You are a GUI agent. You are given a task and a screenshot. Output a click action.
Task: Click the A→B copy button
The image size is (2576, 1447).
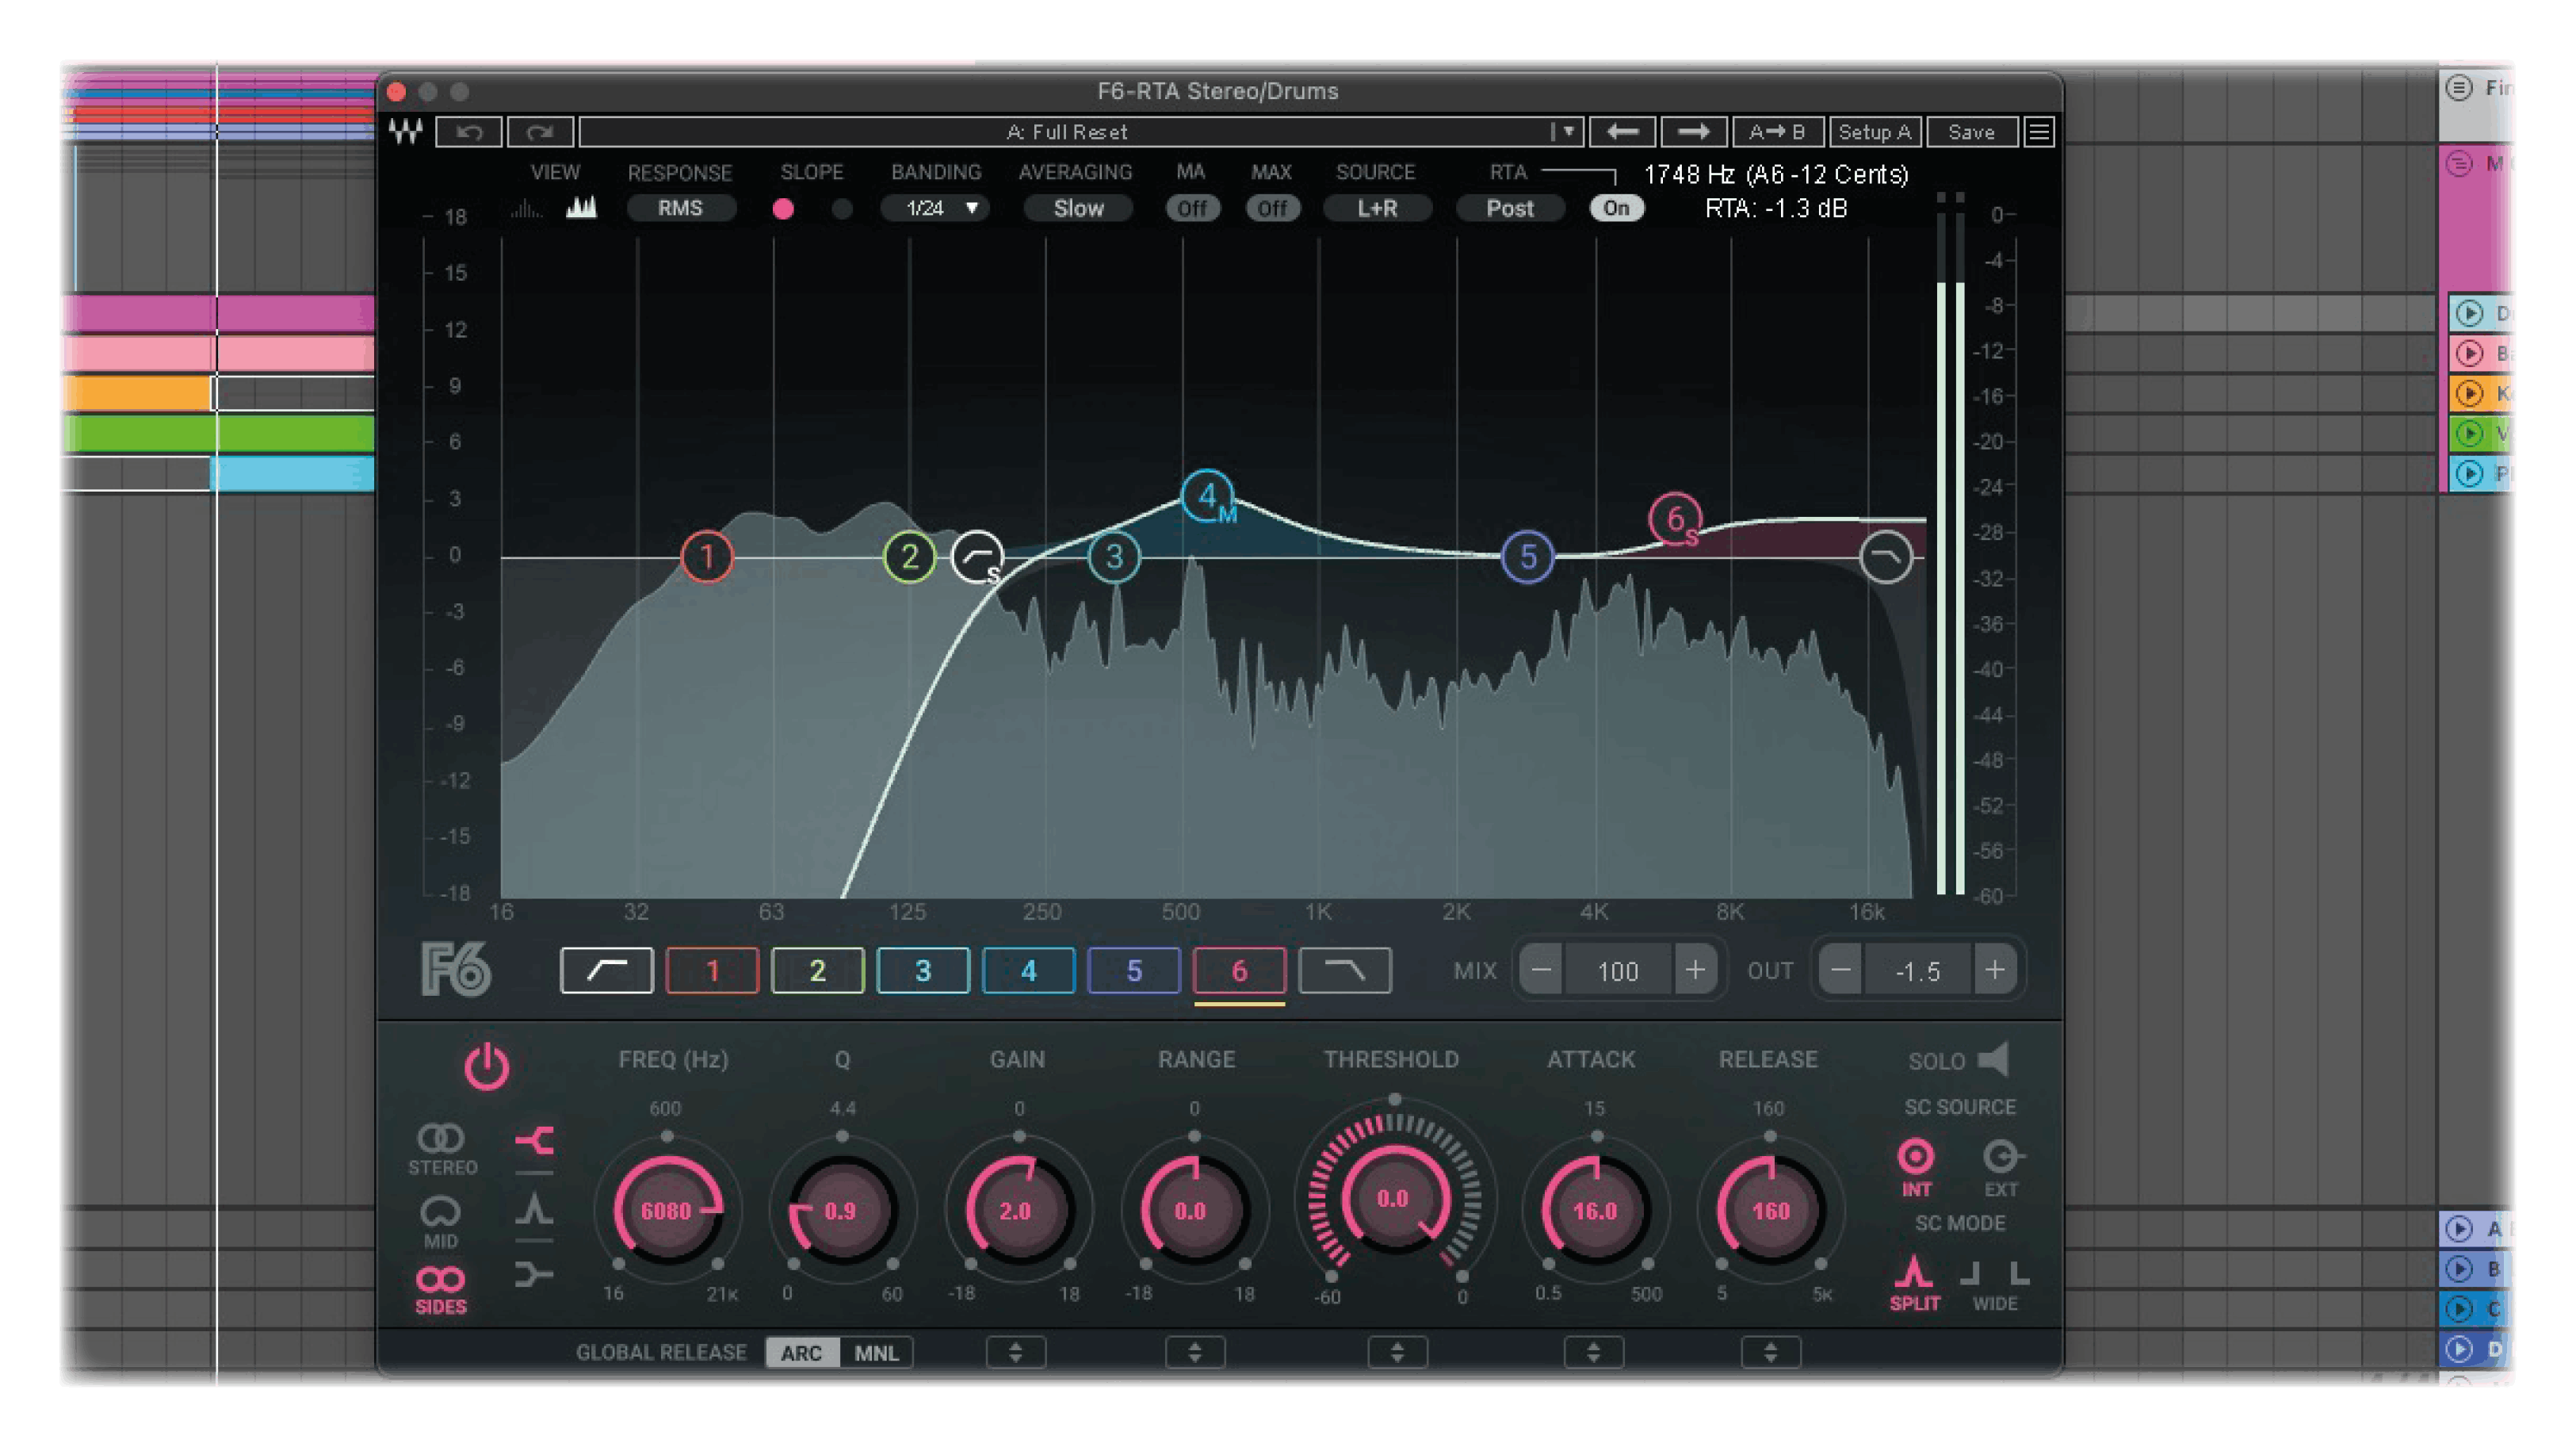(x=1777, y=131)
